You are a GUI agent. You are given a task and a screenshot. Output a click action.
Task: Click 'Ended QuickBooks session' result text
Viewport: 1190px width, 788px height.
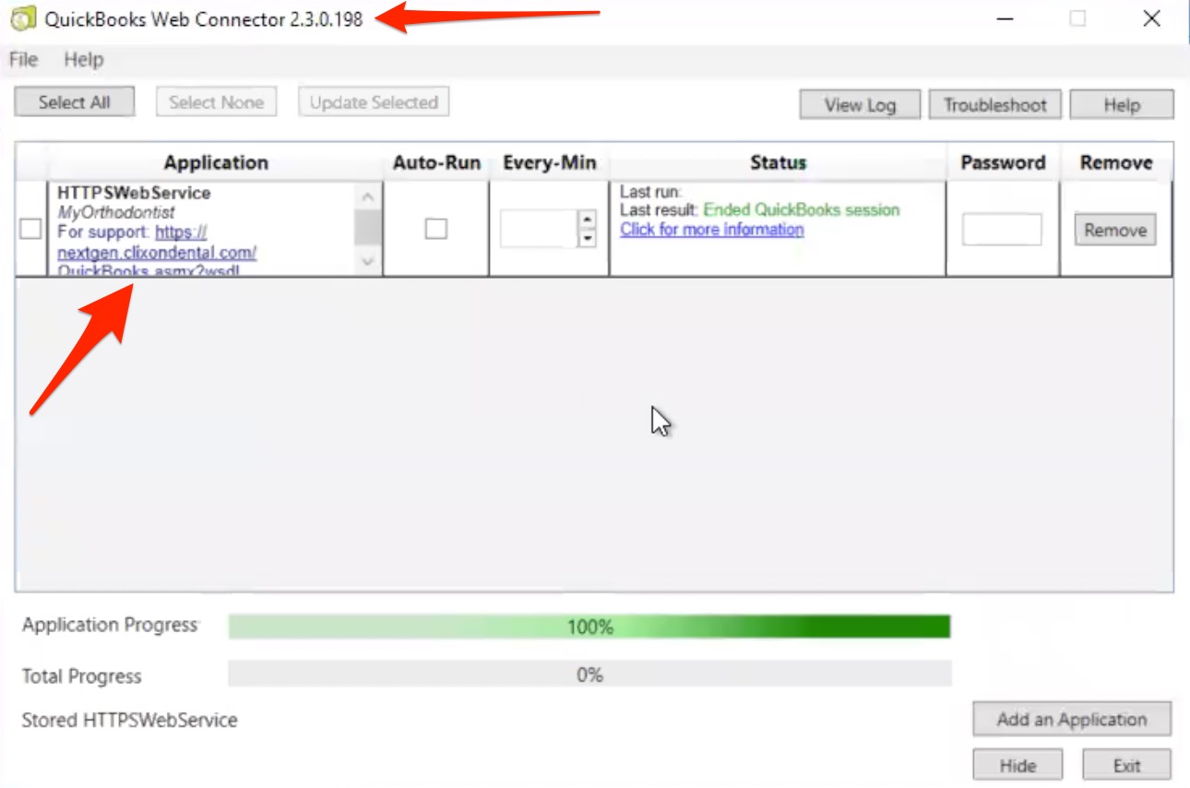tap(801, 210)
